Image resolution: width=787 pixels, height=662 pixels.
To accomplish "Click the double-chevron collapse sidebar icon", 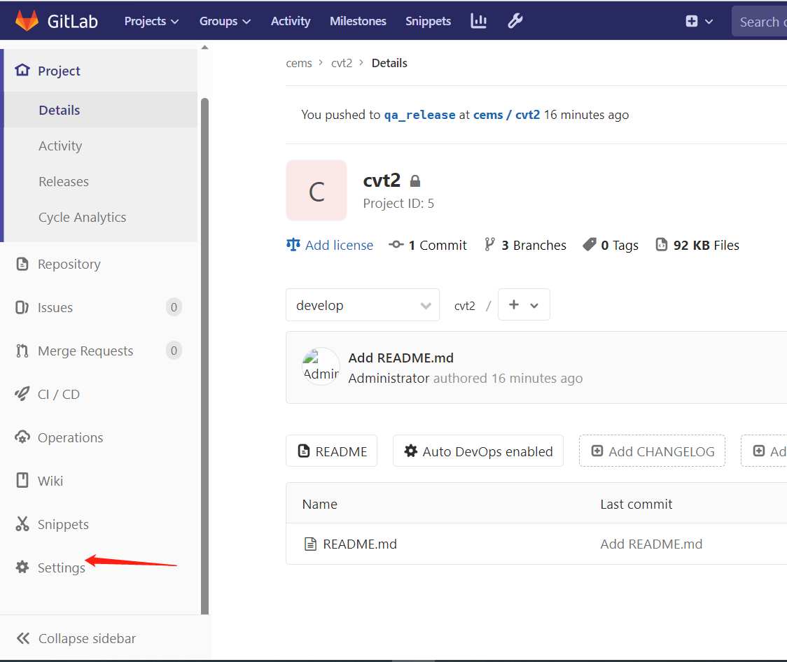I will (x=22, y=638).
